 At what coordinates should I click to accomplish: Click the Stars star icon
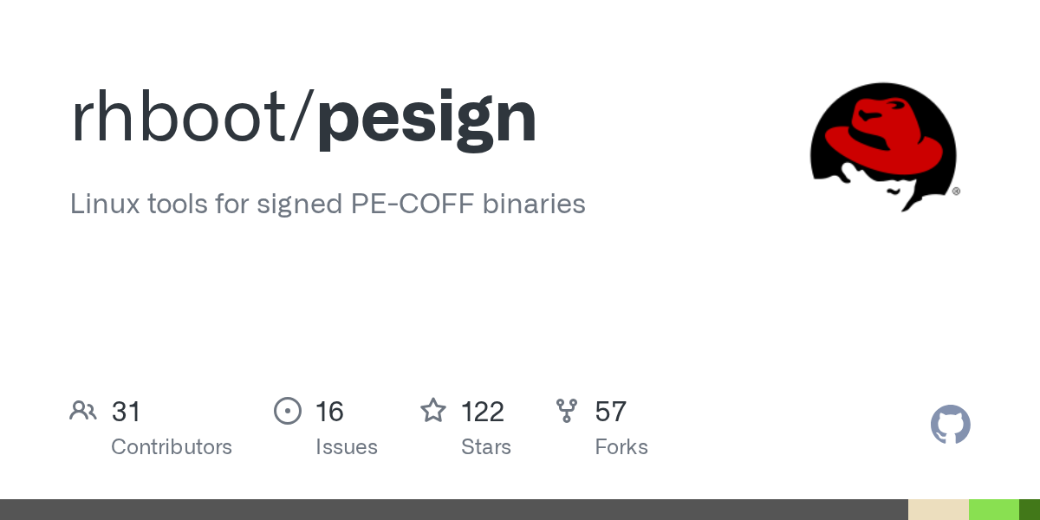[432, 411]
